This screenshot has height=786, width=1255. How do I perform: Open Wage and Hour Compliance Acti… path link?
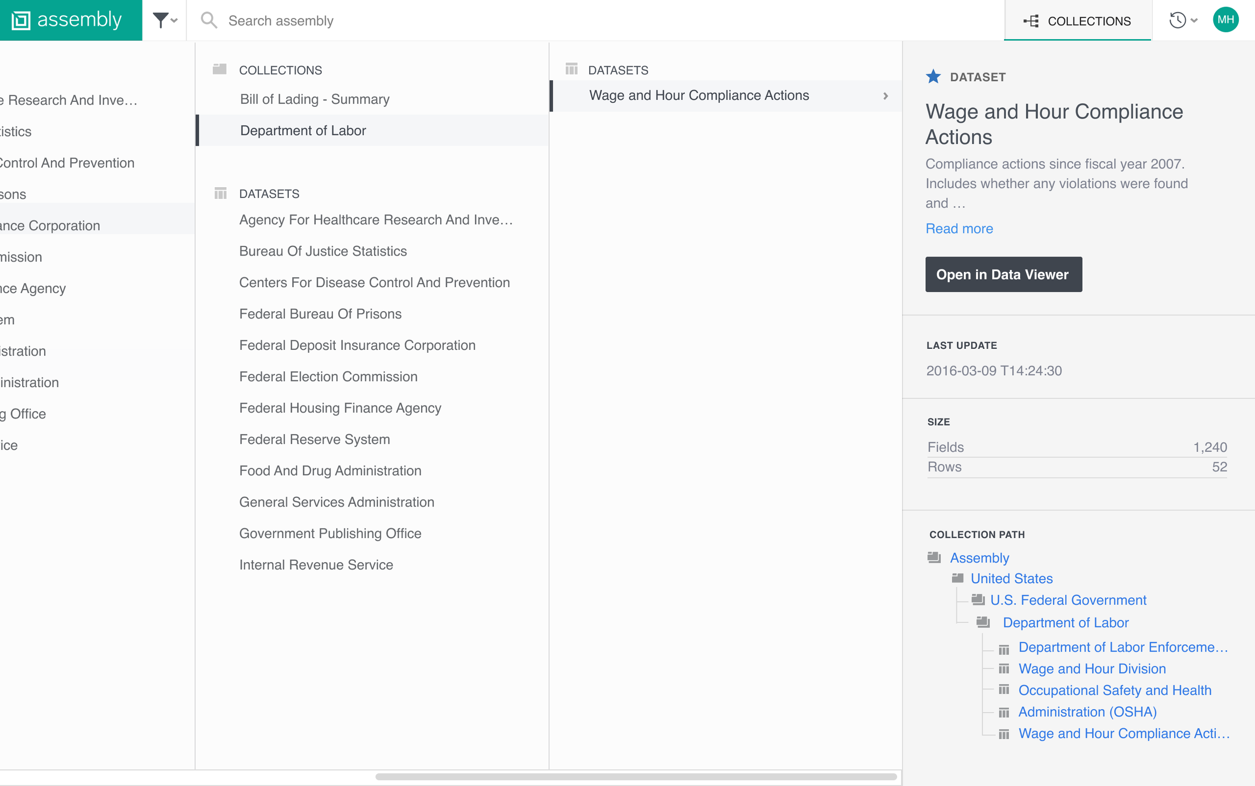[1124, 733]
